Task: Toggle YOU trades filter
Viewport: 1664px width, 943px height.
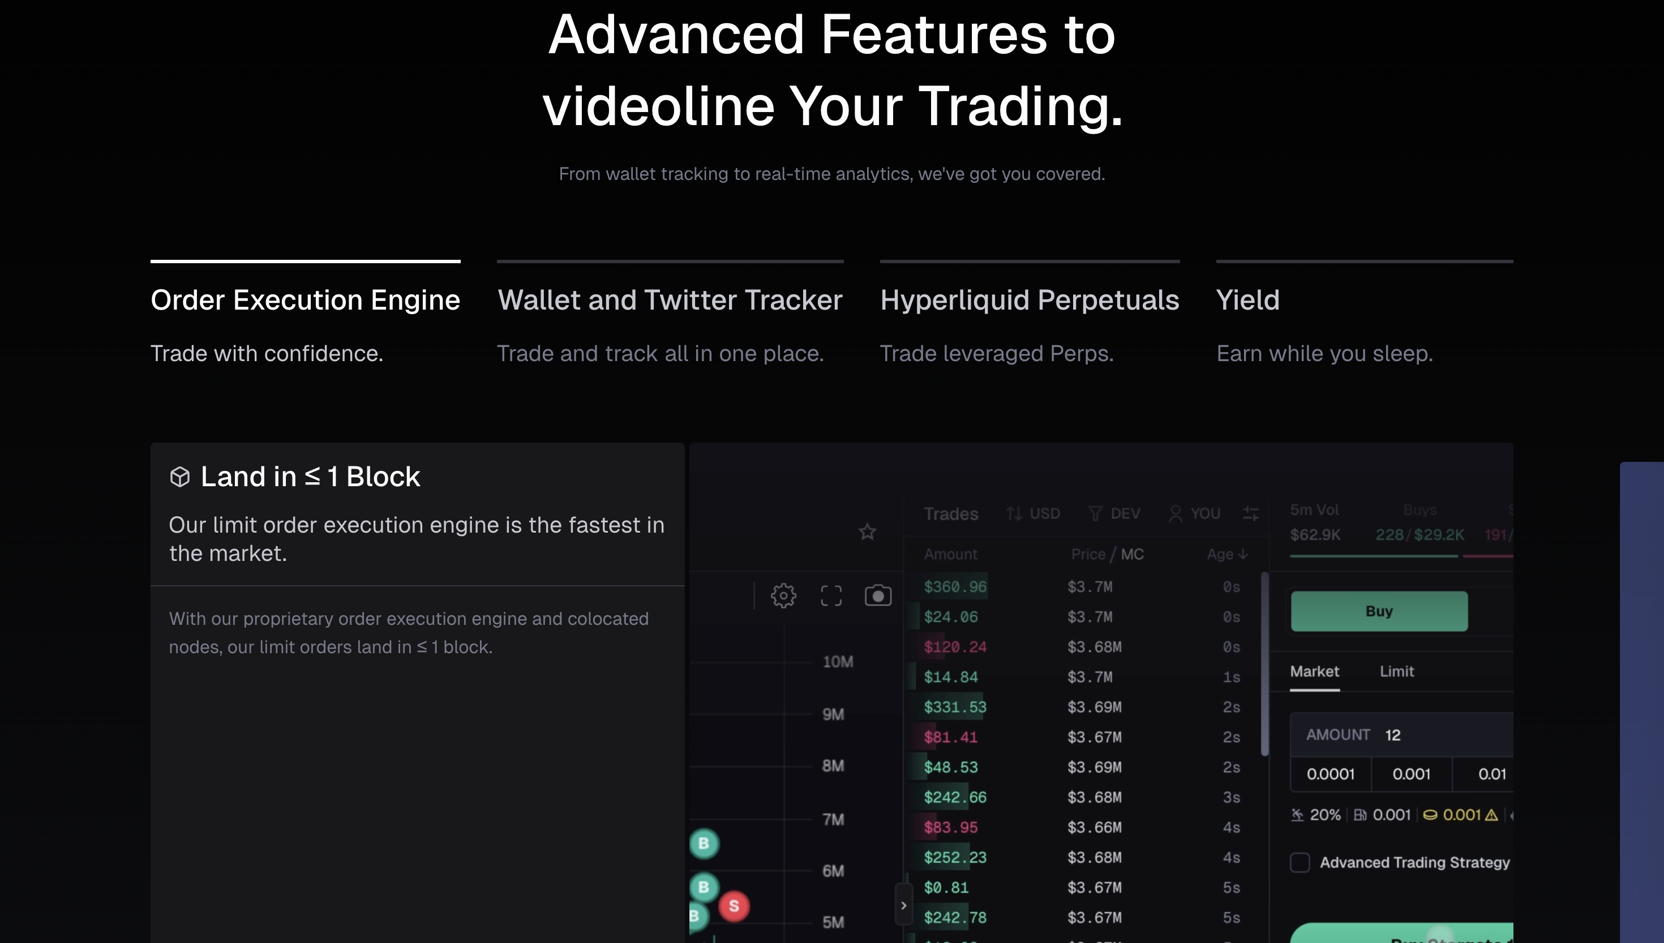Action: point(1195,513)
